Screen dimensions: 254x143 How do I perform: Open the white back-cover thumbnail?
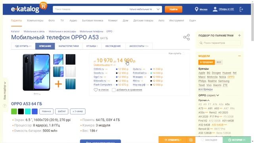tap(71, 71)
